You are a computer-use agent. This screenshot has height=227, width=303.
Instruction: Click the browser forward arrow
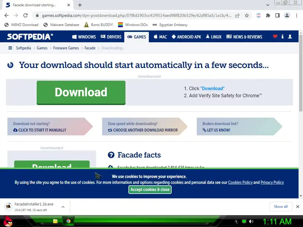point(16,15)
